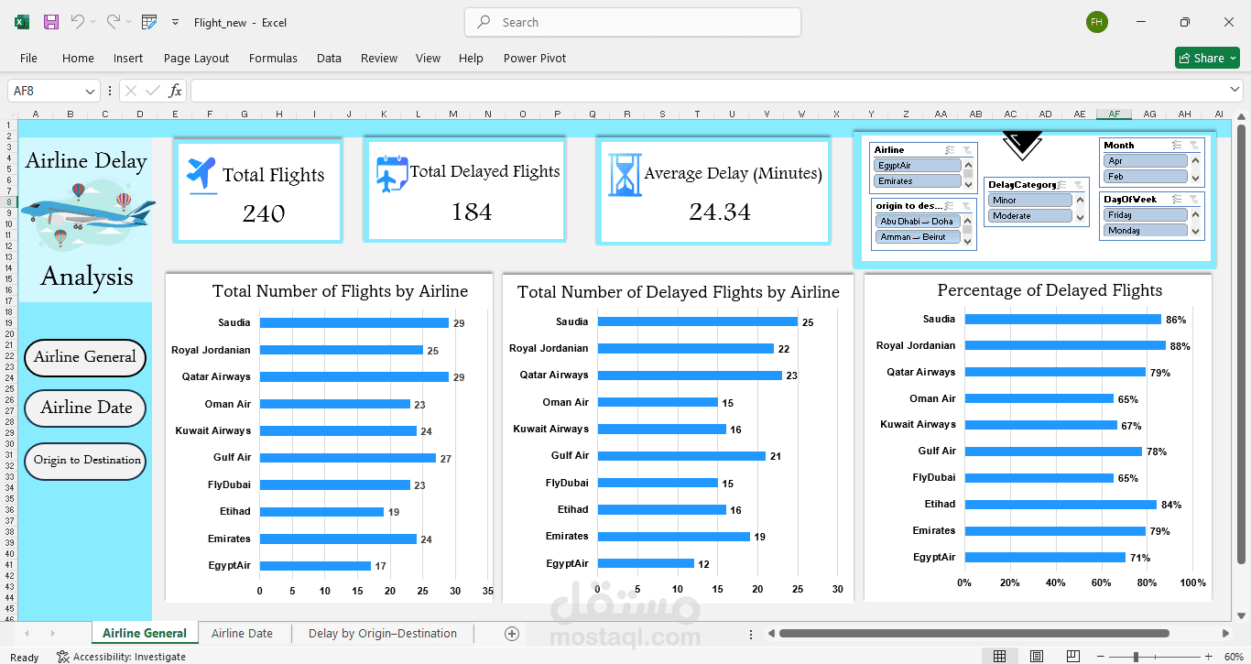
Task: Toggle multi-select on the Month slicer
Action: (1177, 145)
